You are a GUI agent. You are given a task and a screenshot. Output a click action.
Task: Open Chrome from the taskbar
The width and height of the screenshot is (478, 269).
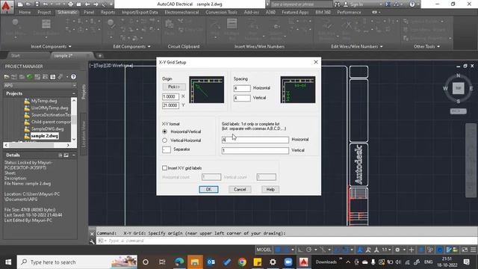242,262
